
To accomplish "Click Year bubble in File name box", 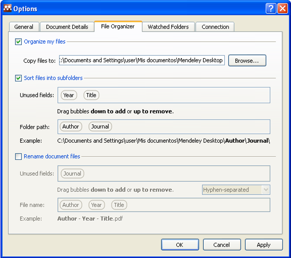I will click(97, 205).
